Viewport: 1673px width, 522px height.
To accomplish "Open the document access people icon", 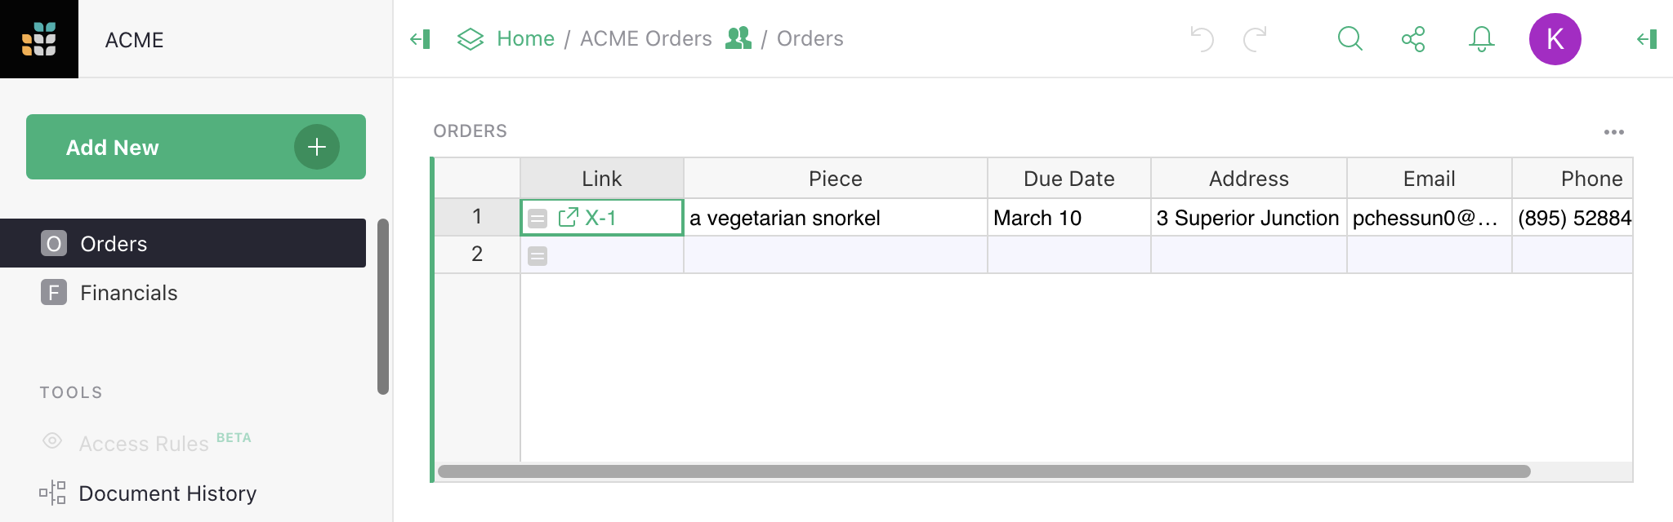I will (738, 38).
